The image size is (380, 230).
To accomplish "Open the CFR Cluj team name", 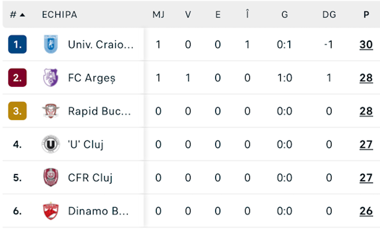I will click(90, 177).
